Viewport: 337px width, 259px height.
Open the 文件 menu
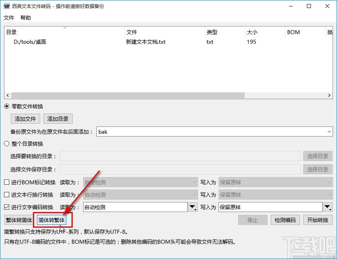[9, 18]
